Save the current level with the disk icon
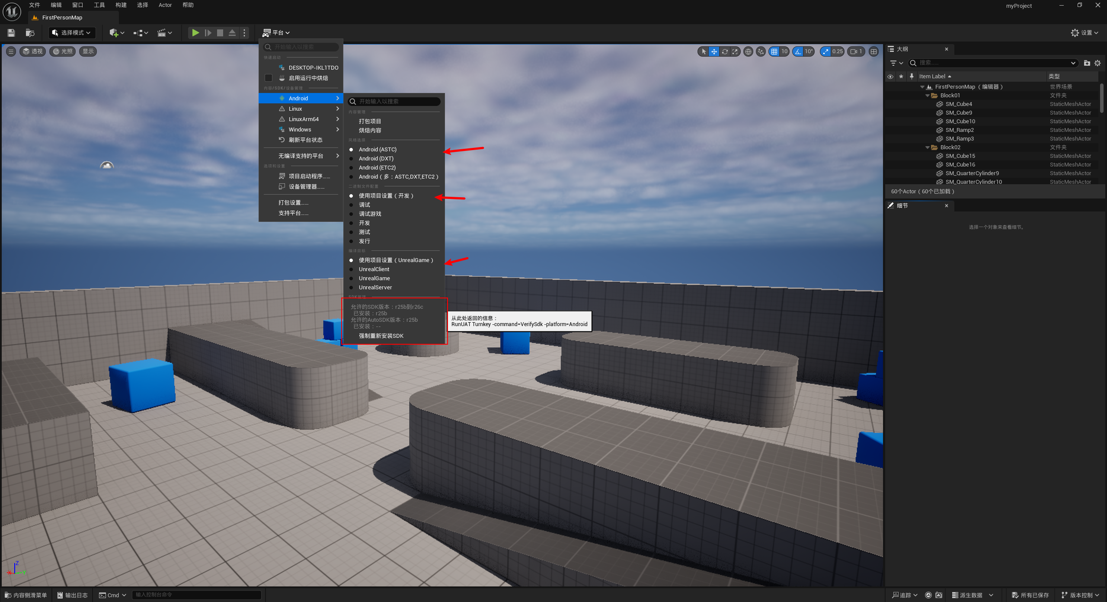This screenshot has height=602, width=1107. click(11, 33)
